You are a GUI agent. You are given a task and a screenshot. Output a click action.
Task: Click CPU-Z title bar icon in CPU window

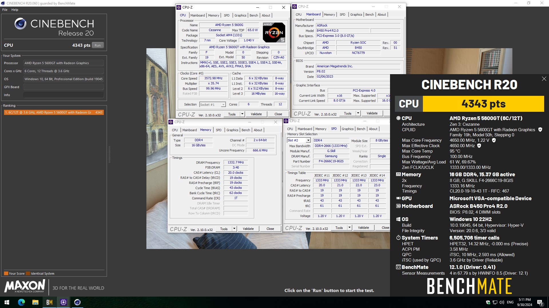(179, 7)
